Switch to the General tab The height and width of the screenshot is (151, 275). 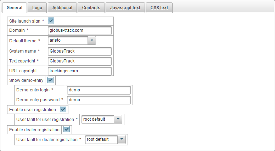14,7
